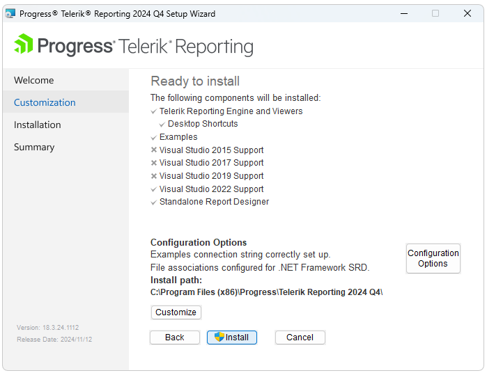Minimize the Setup Wizard window
The width and height of the screenshot is (487, 373).
[404, 13]
